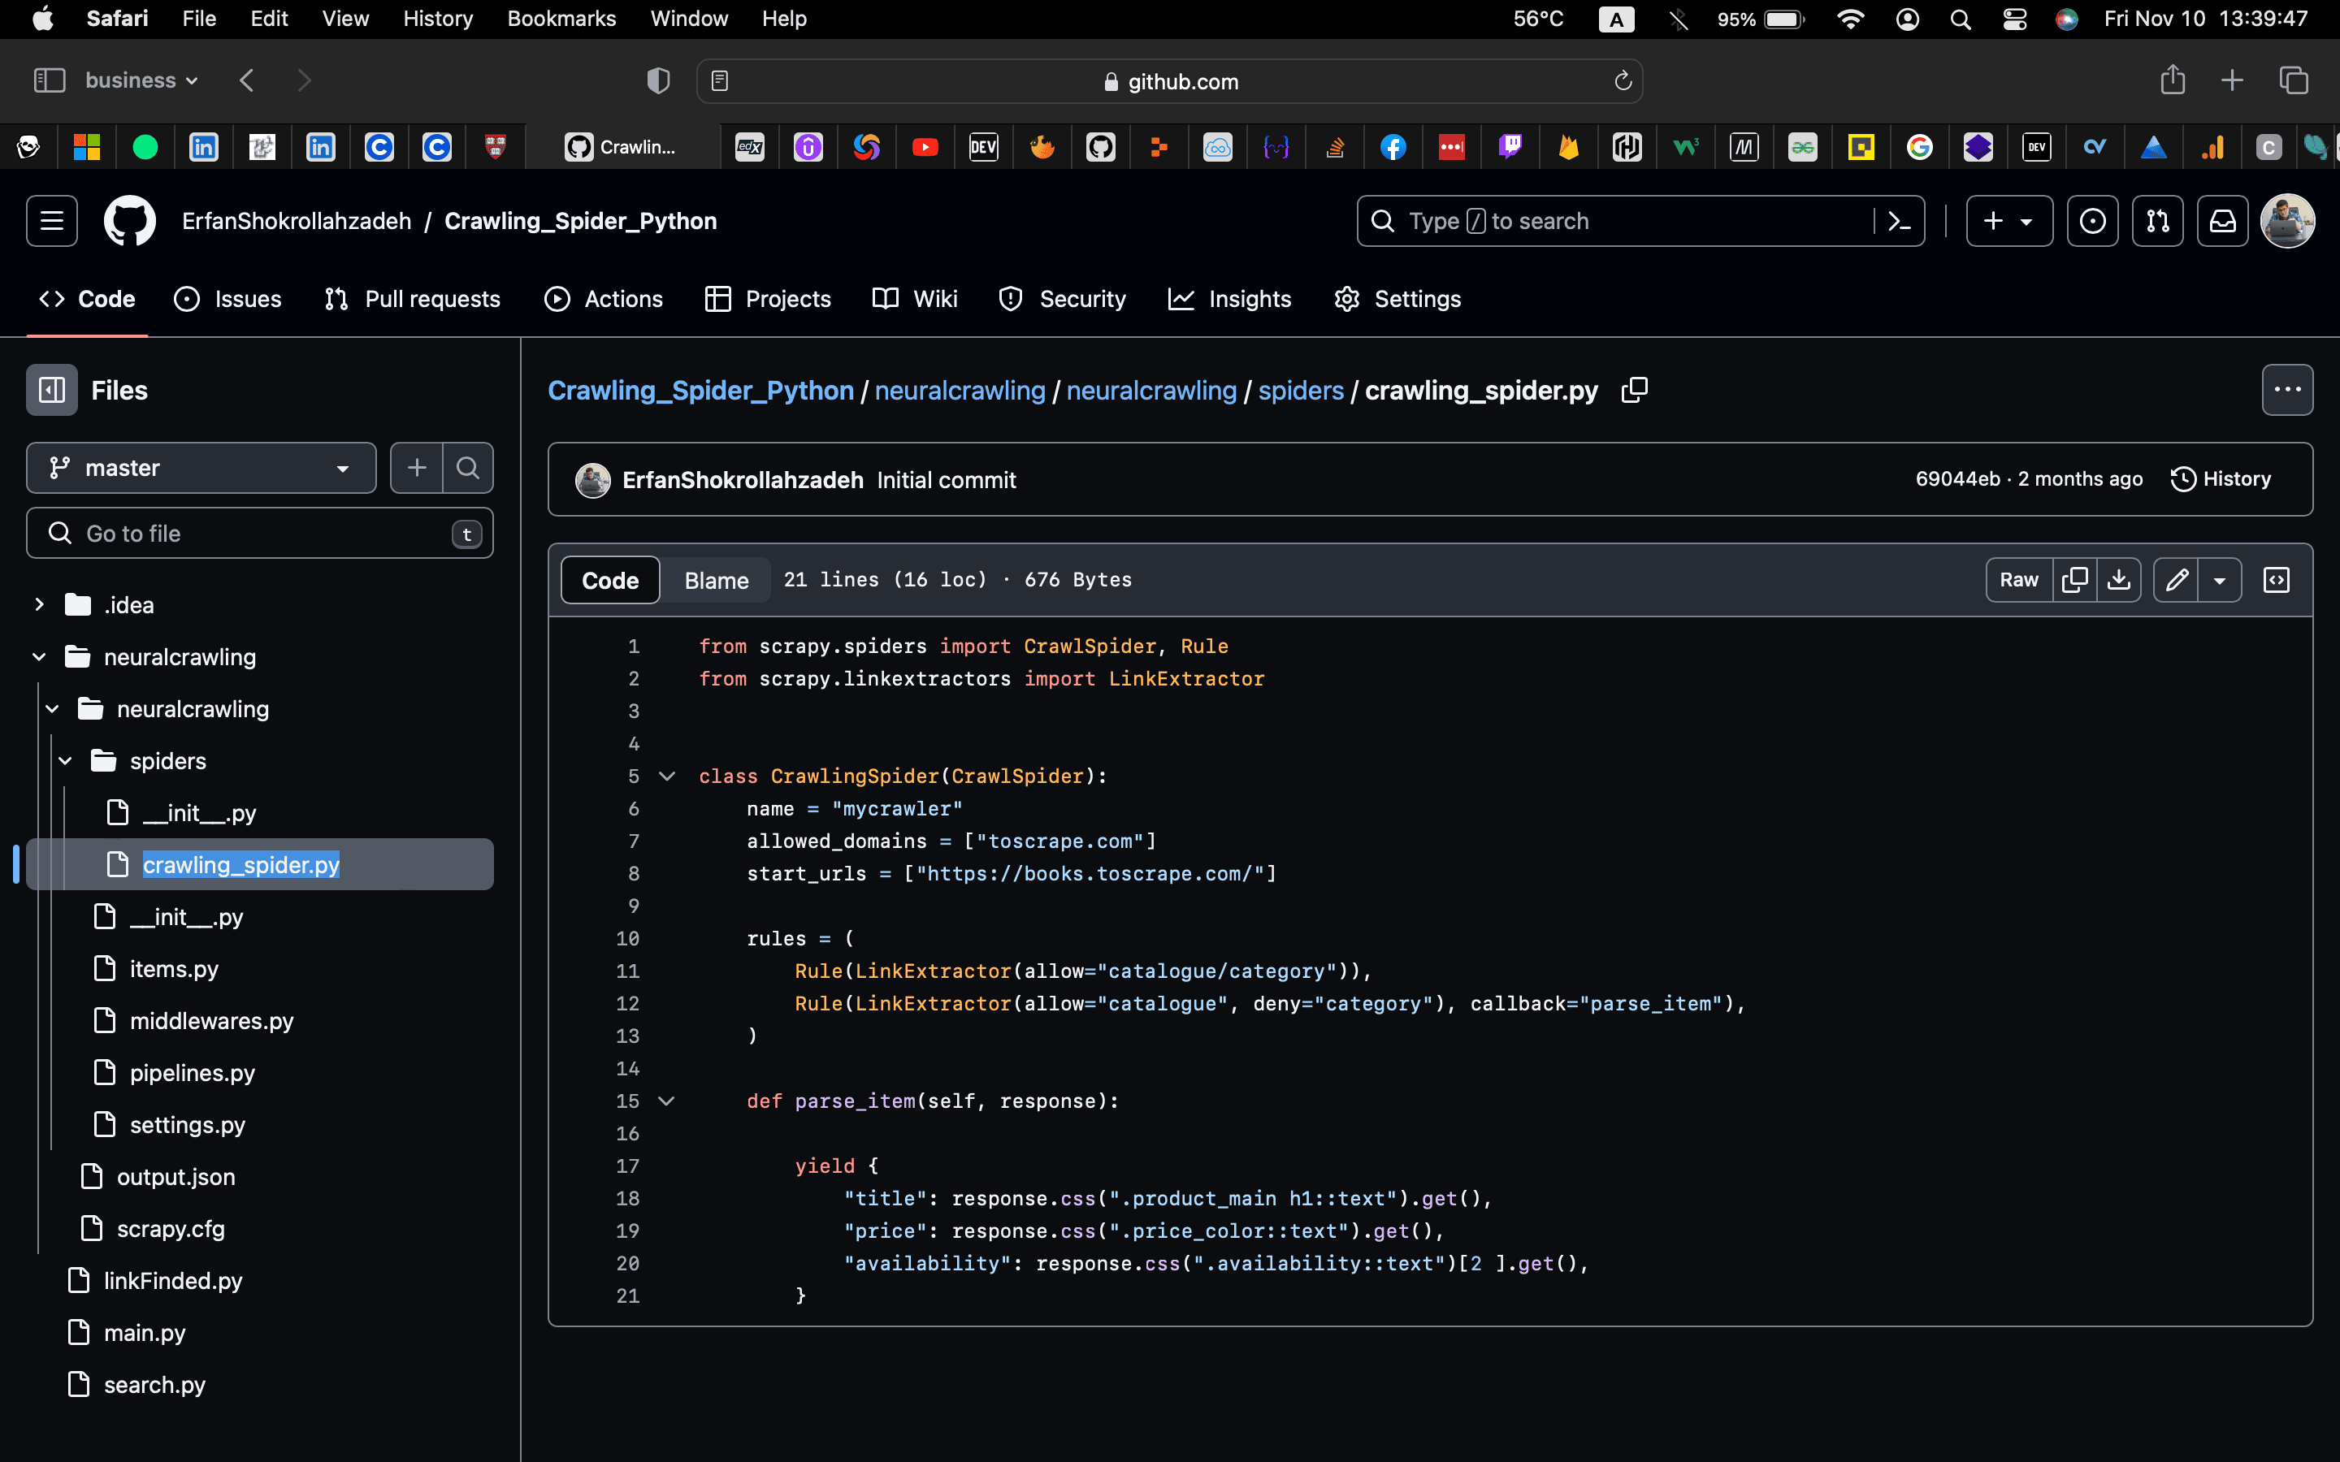2340x1462 pixels.
Task: Reload the github.com page
Action: click(1623, 80)
